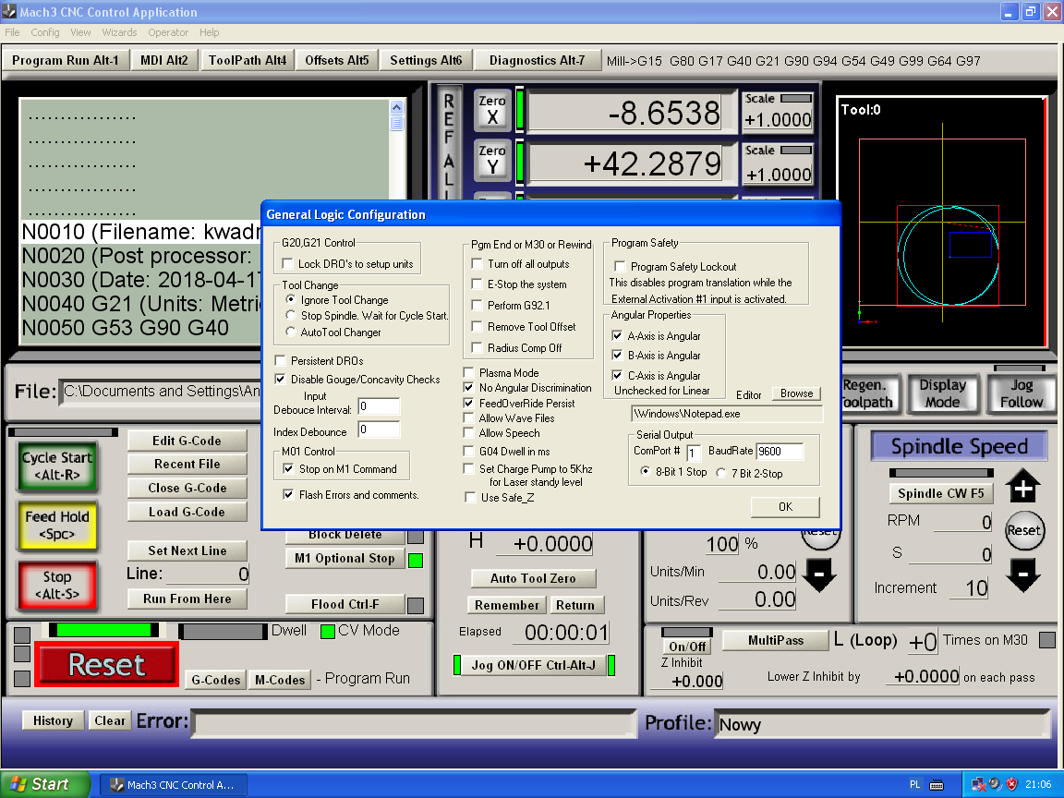Toggle the FeedOverRide Persist checkbox
Image resolution: width=1064 pixels, height=798 pixels.
click(468, 403)
